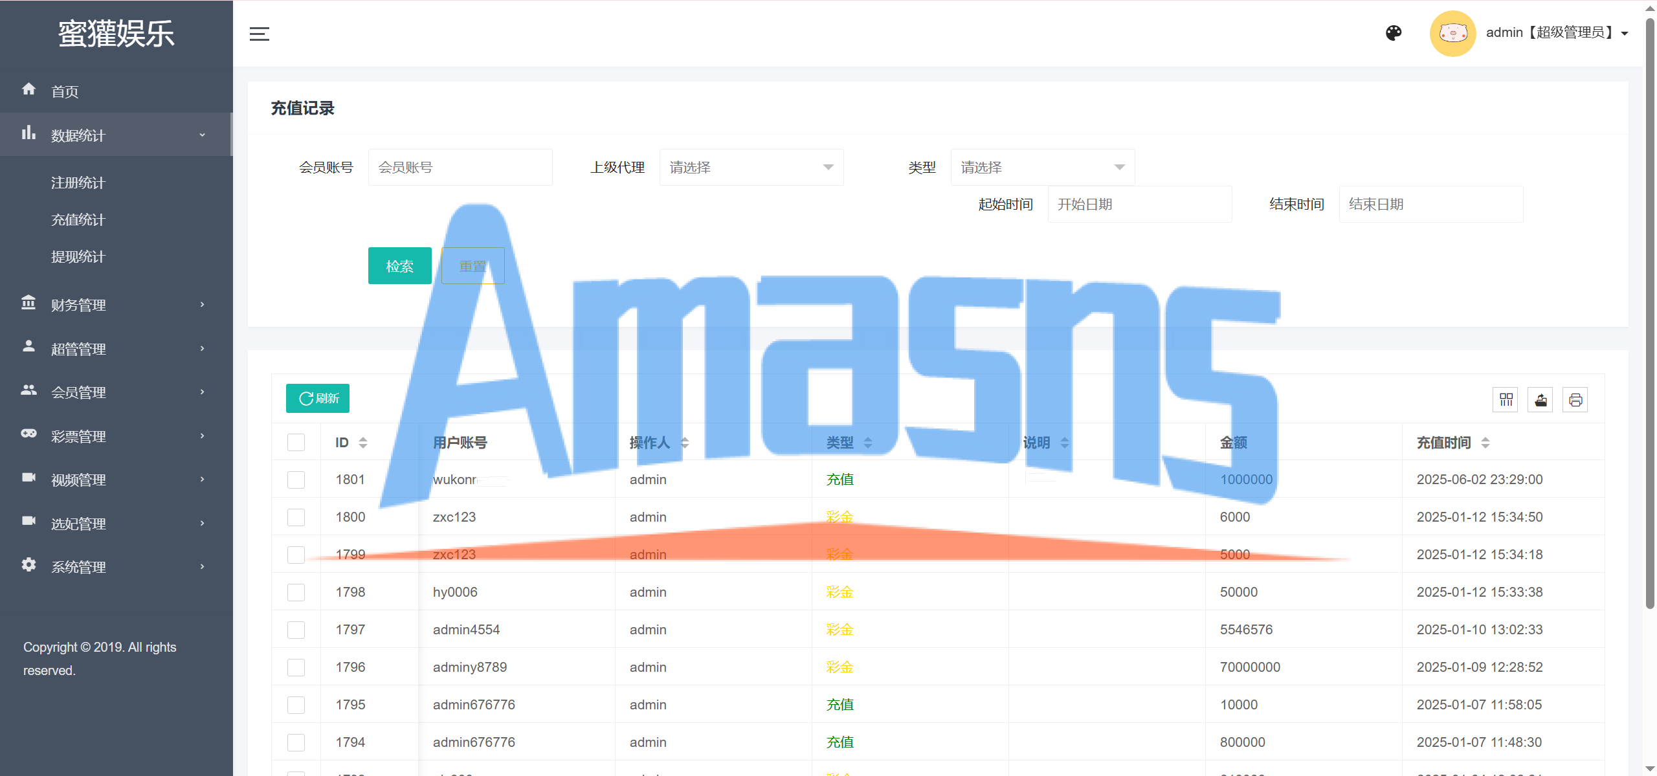This screenshot has width=1657, height=776.
Task: Click the admin avatar image
Action: point(1452,33)
